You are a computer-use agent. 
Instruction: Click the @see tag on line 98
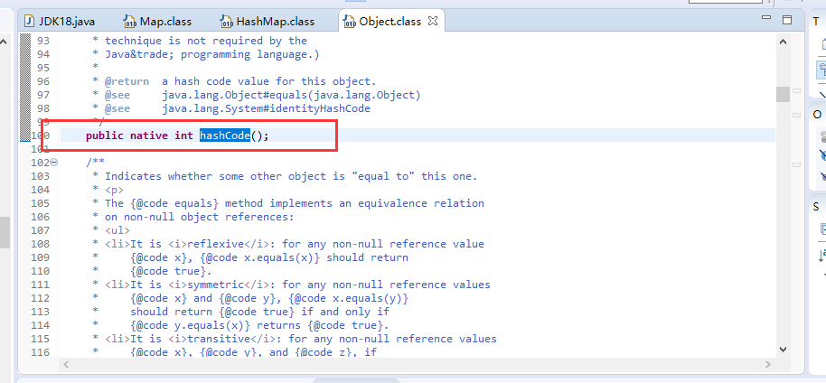117,108
